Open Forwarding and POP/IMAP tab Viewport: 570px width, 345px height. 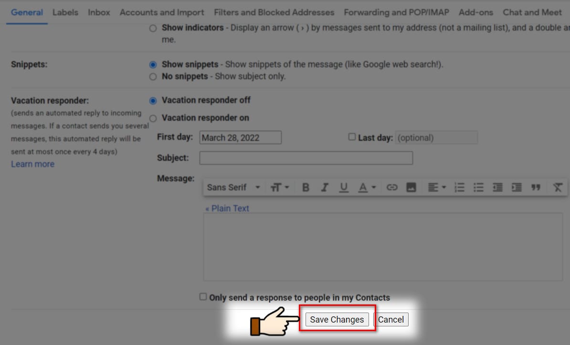(x=397, y=12)
